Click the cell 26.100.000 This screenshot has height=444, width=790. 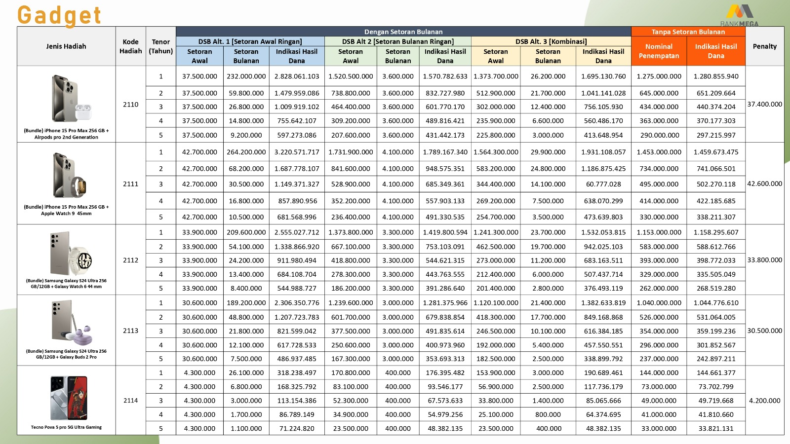click(x=246, y=373)
